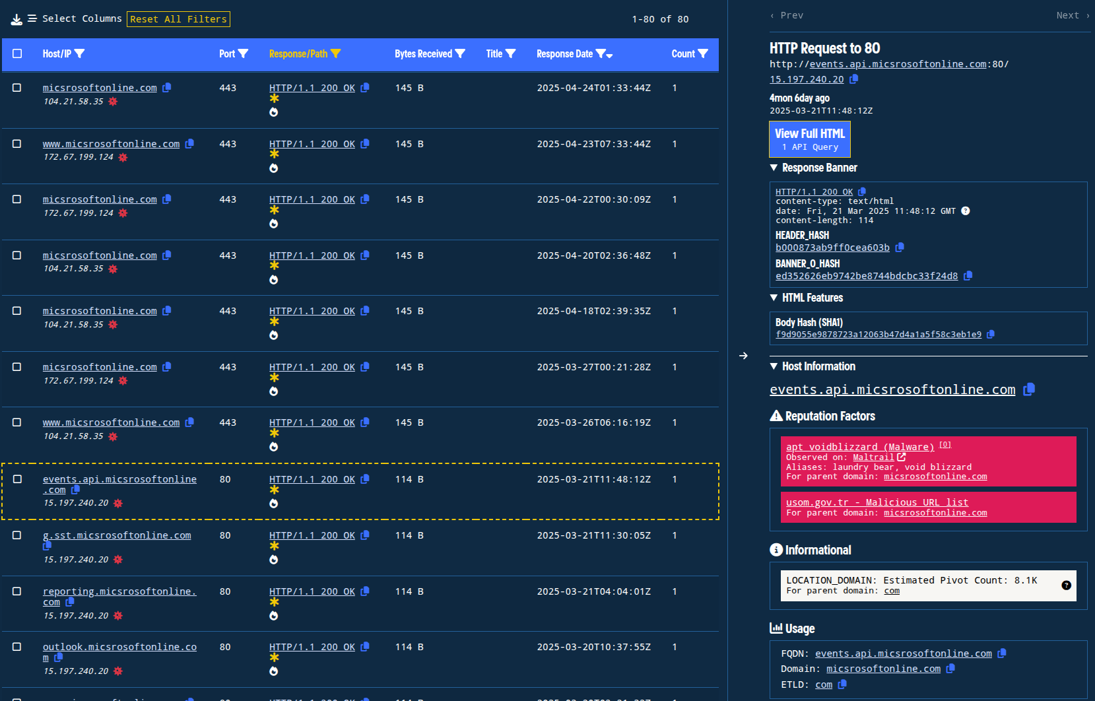Click the fire icon in first row
This screenshot has height=701, width=1095.
pos(274,112)
